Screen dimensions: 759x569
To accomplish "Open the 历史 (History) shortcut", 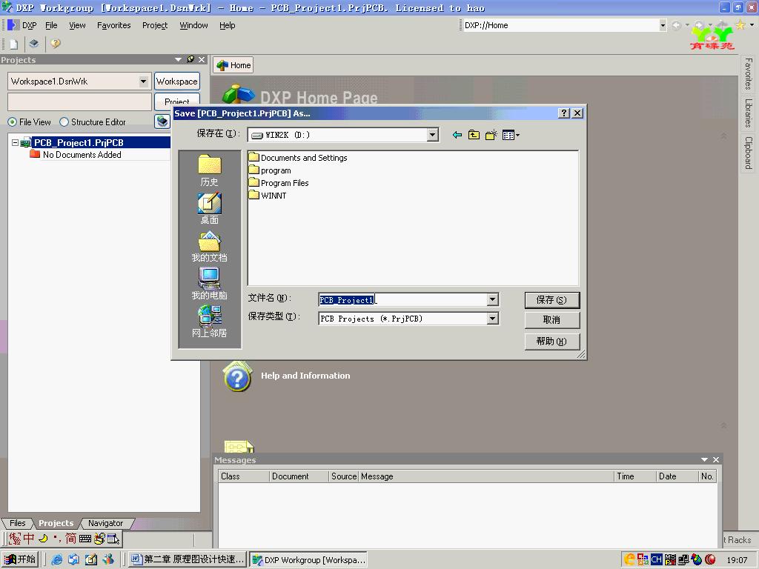I will (209, 170).
